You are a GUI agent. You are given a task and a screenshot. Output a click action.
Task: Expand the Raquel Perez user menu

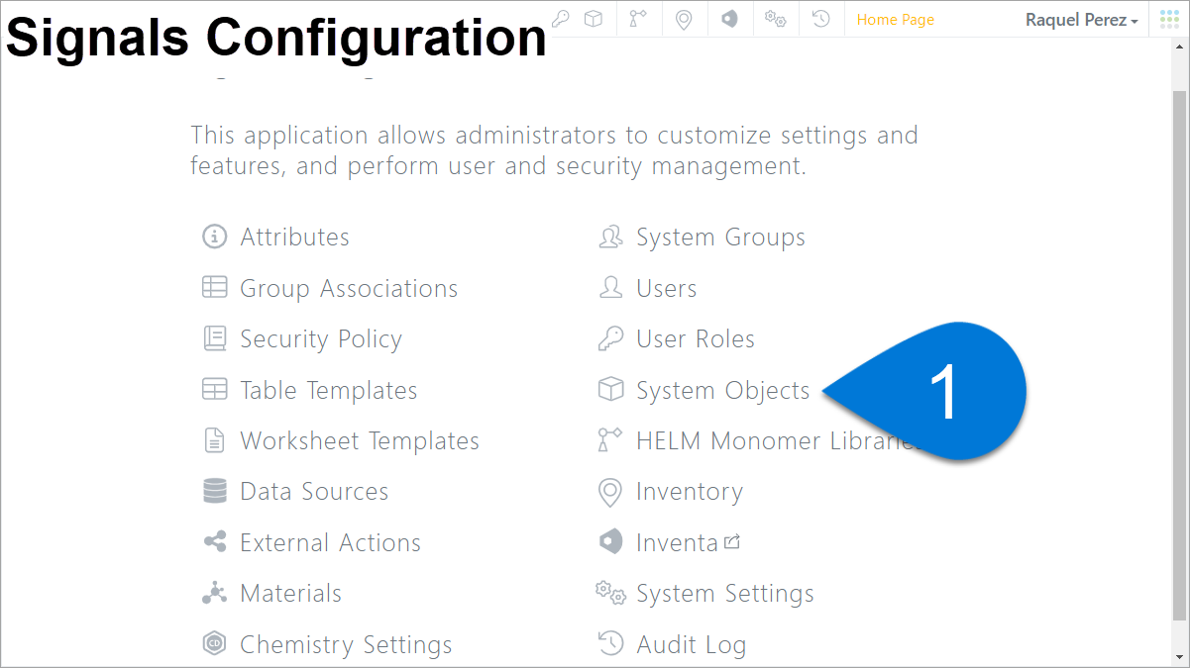click(x=1081, y=20)
